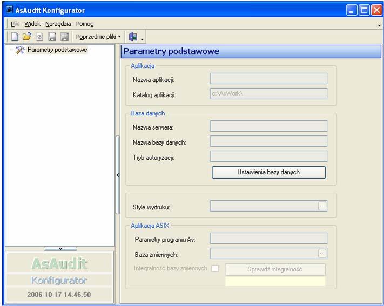This screenshot has width=384, height=306.
Task: Click the Tryb autoryzacji field
Action: tap(268, 156)
